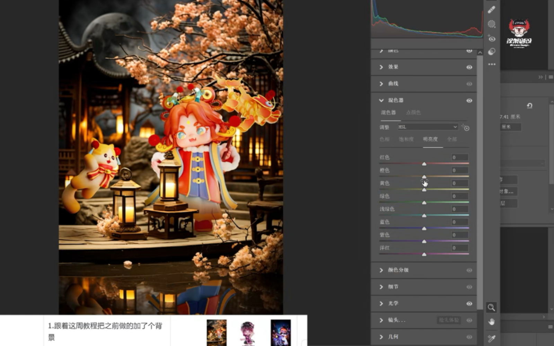The width and height of the screenshot is (554, 346).
Task: Click the reset rotate arrow icon in Photoshop panel
Action: coord(529,106)
